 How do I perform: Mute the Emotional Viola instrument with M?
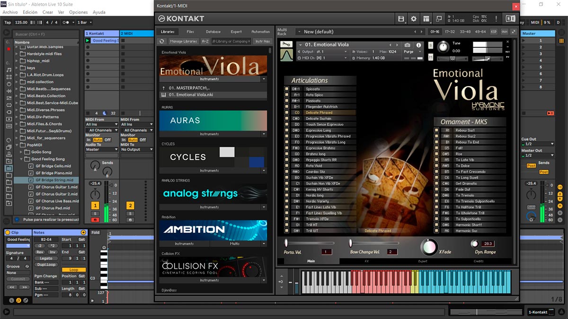(x=431, y=57)
